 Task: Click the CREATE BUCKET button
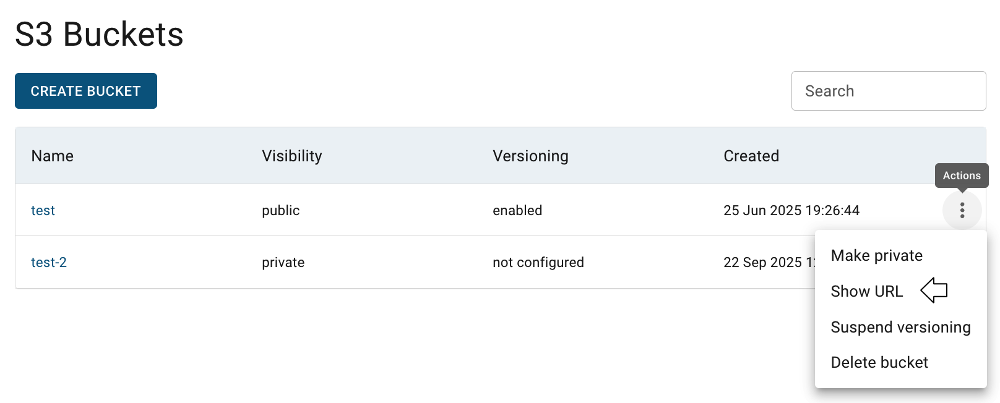[x=86, y=91]
